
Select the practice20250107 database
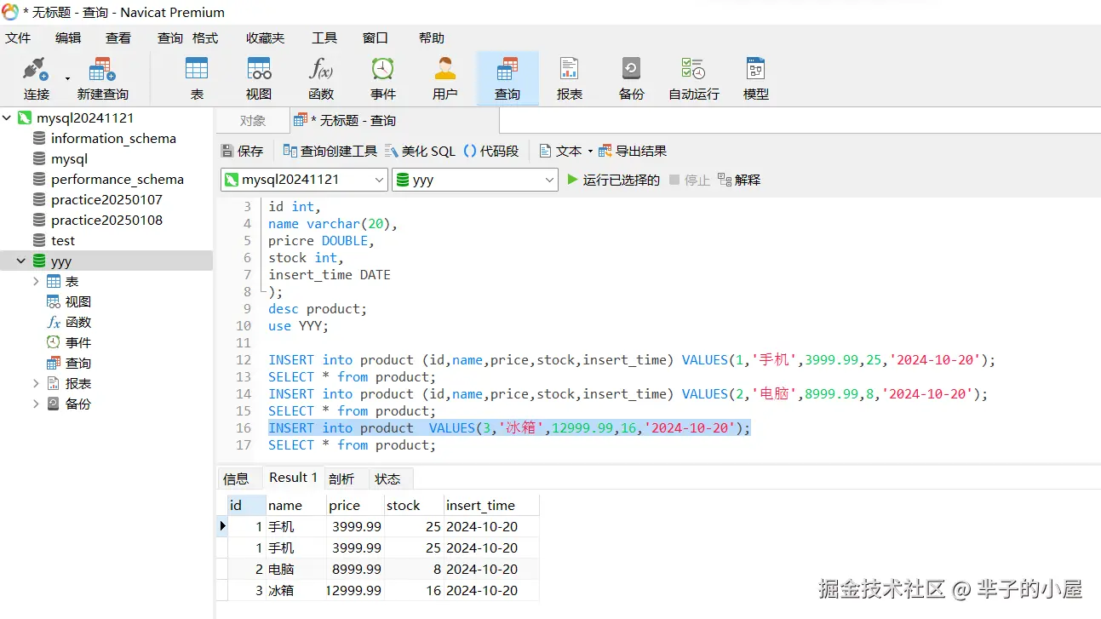[106, 199]
